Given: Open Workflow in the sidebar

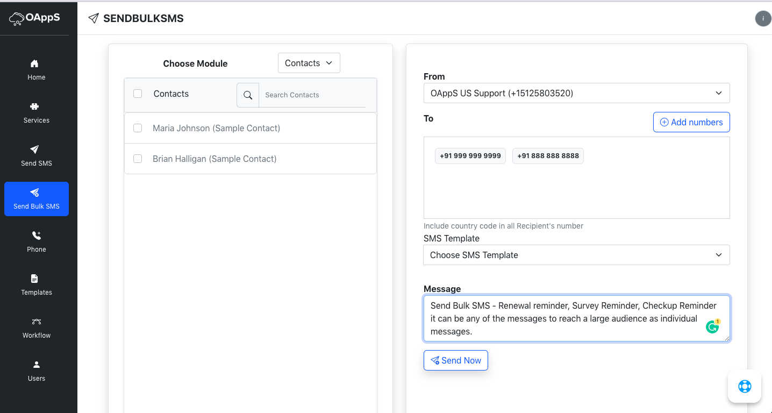Looking at the screenshot, I should click(37, 328).
